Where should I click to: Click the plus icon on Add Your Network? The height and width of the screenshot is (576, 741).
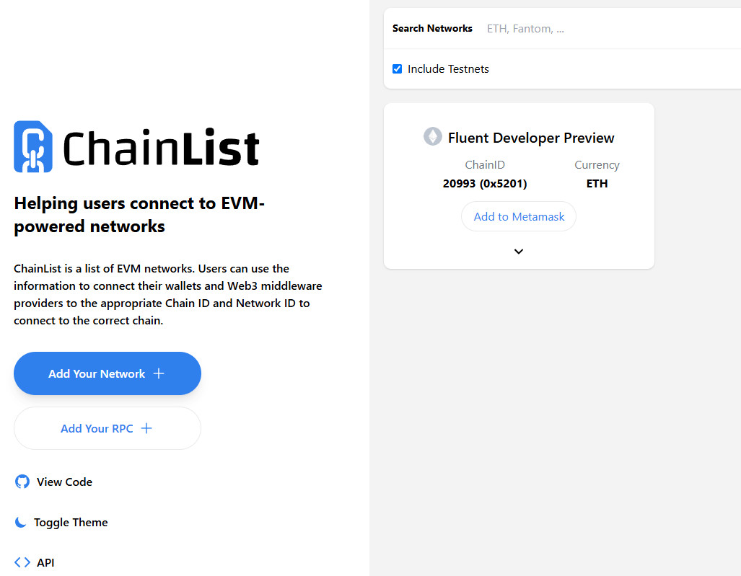tap(158, 373)
